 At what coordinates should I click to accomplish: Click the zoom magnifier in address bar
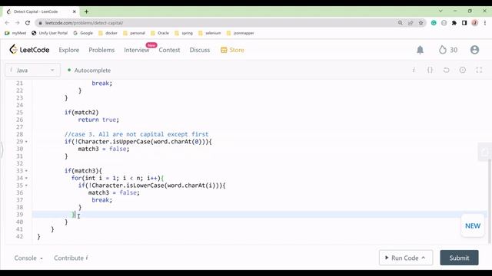coord(400,23)
